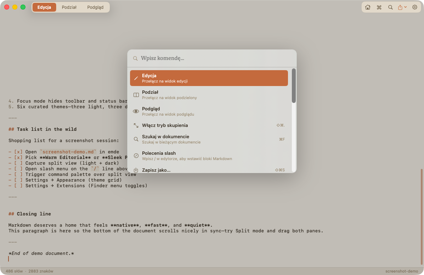
Task: Click 'Przełącz na widok podzielony' description
Action: click(x=169, y=98)
